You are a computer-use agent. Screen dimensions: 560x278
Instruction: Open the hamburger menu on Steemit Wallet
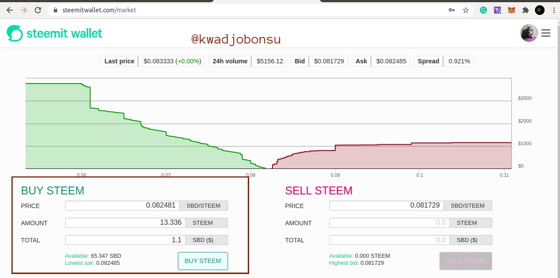pos(546,33)
